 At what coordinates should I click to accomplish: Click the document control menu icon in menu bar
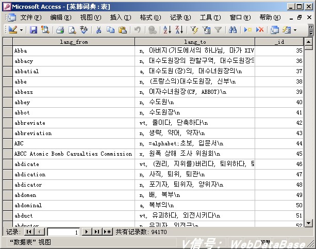[12, 18]
